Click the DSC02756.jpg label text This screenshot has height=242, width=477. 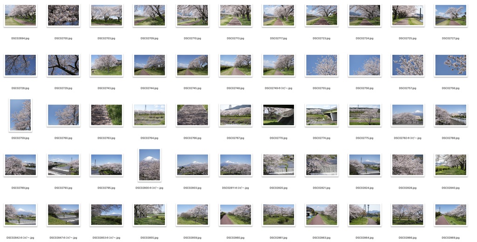click(x=365, y=88)
